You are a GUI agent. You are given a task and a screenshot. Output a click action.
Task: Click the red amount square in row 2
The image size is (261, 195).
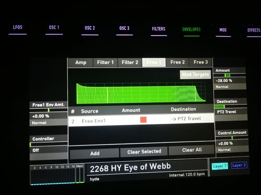coord(143,119)
